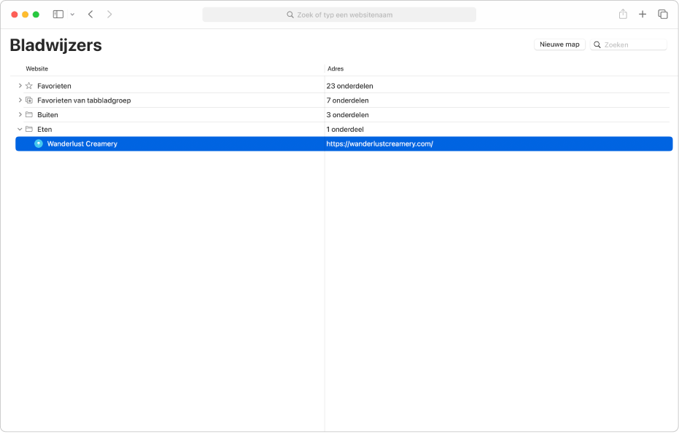Click the https://wanderlustcreamery.com/ address
Viewport: 679px width, 434px height.
click(x=379, y=144)
